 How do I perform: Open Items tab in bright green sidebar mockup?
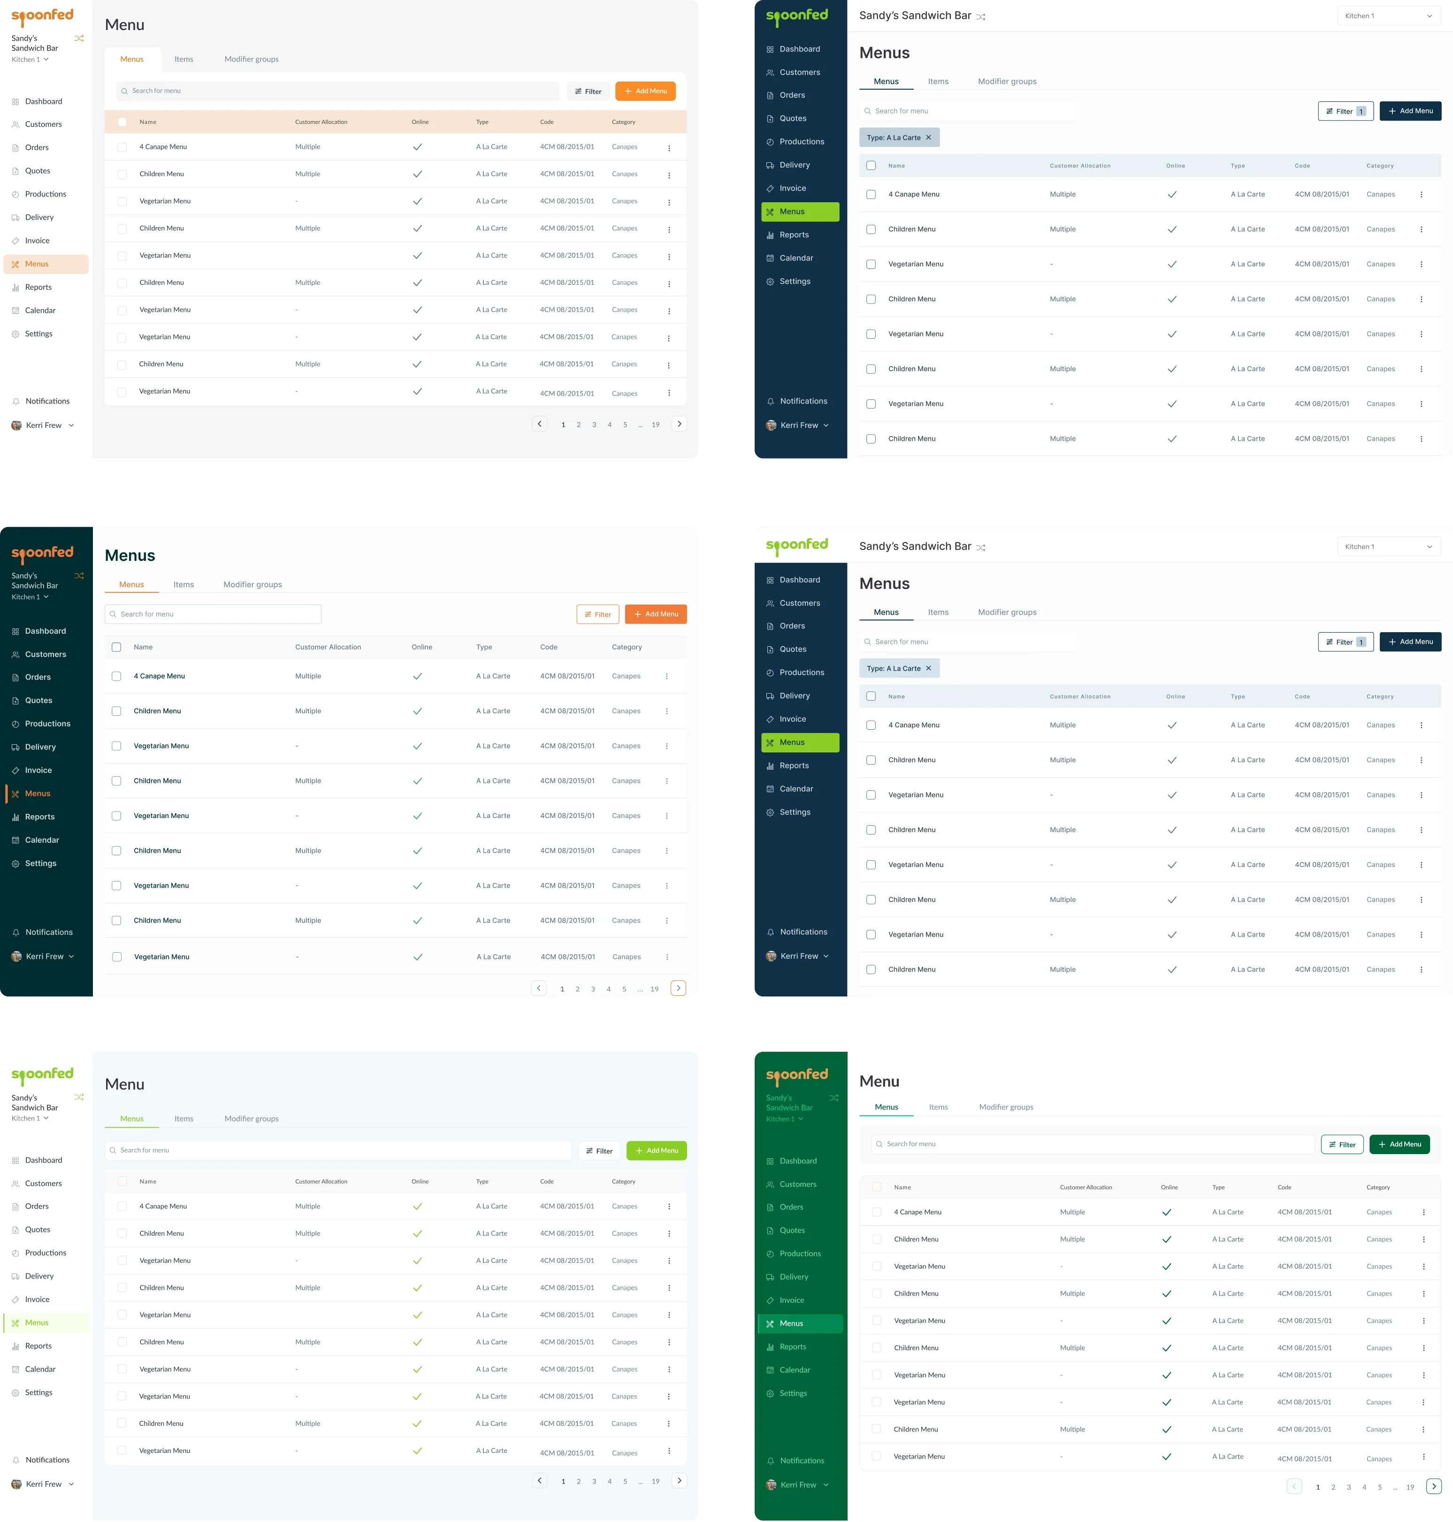point(938,1107)
